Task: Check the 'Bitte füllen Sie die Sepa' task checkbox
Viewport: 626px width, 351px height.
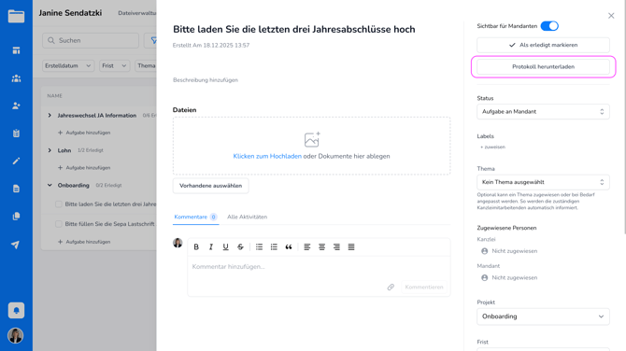Action: pos(59,224)
